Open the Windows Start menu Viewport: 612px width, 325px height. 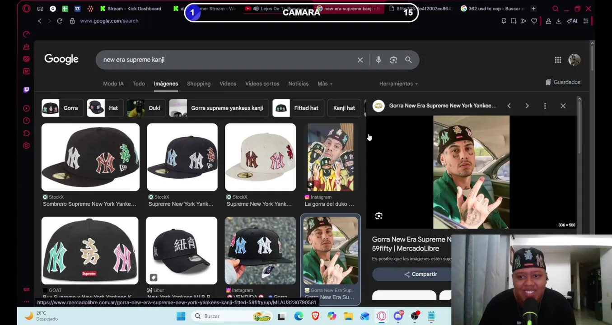point(181,316)
